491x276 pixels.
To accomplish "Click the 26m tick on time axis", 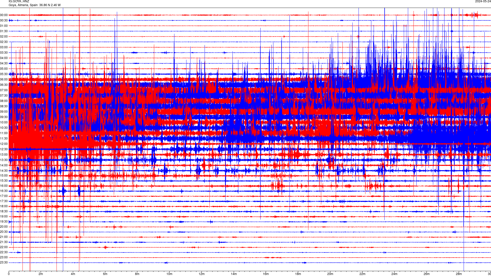I will point(427,274).
